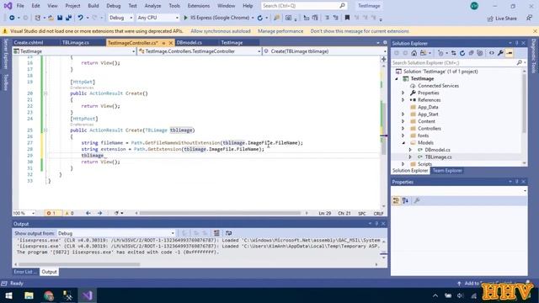Open the Create(TBLimage) member dropdown
Viewport: 539px width, 303px height.
click(x=325, y=51)
